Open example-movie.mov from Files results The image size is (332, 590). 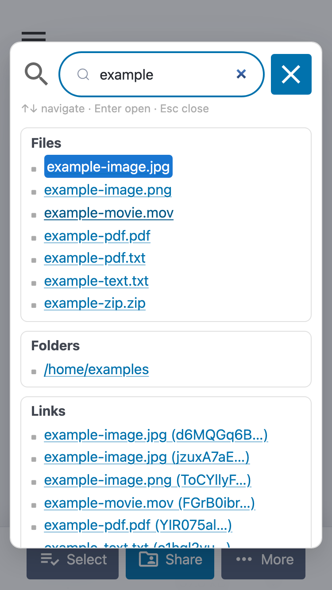[x=109, y=213]
